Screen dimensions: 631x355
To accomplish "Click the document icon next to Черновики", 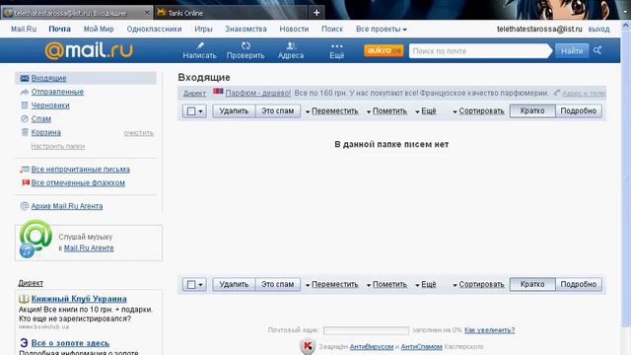I will point(25,106).
